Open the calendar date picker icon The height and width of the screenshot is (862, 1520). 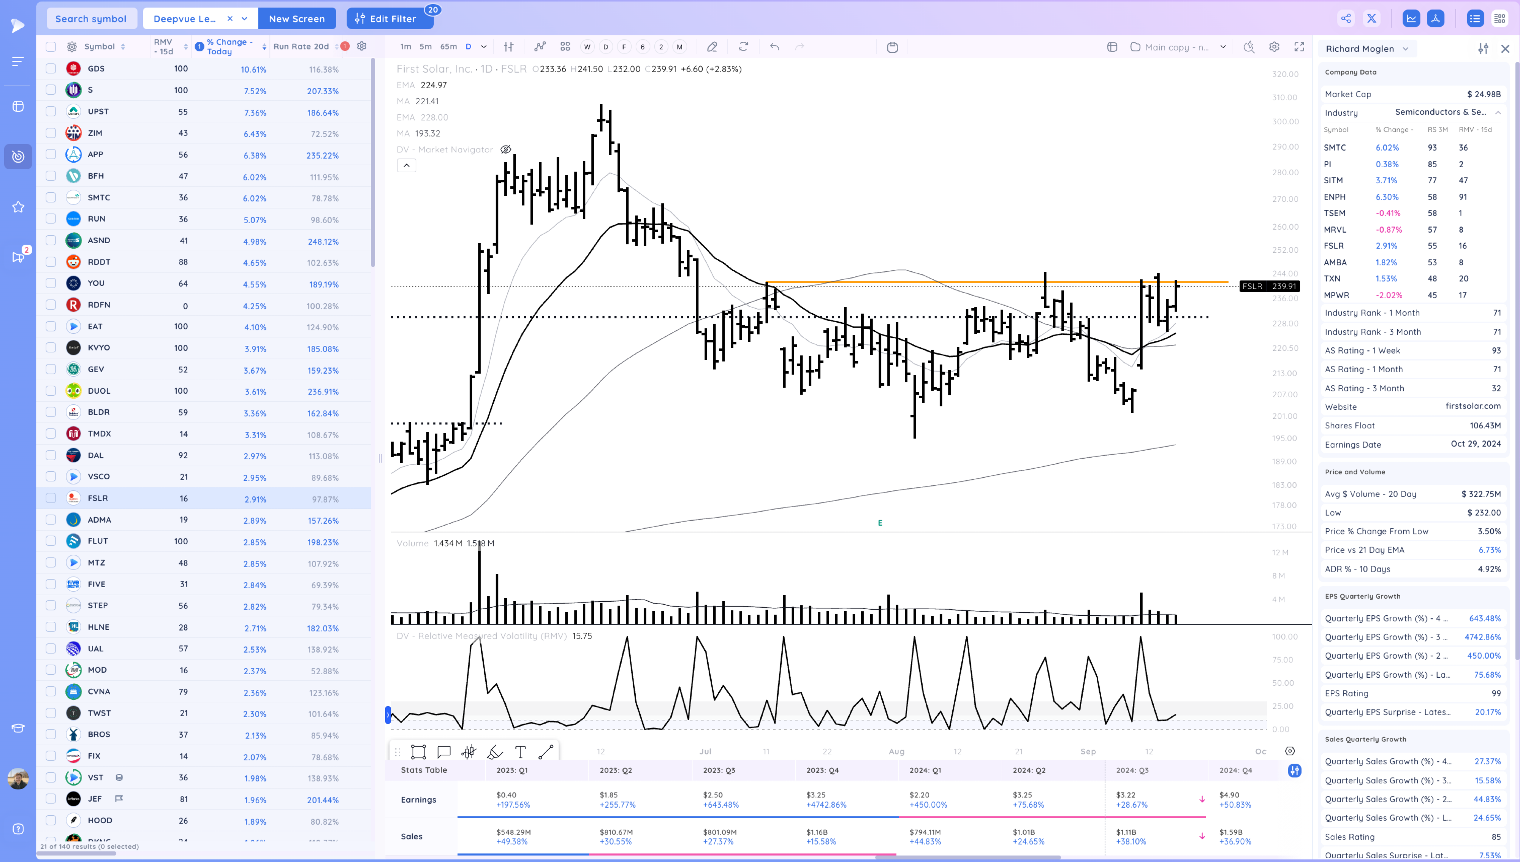click(892, 47)
